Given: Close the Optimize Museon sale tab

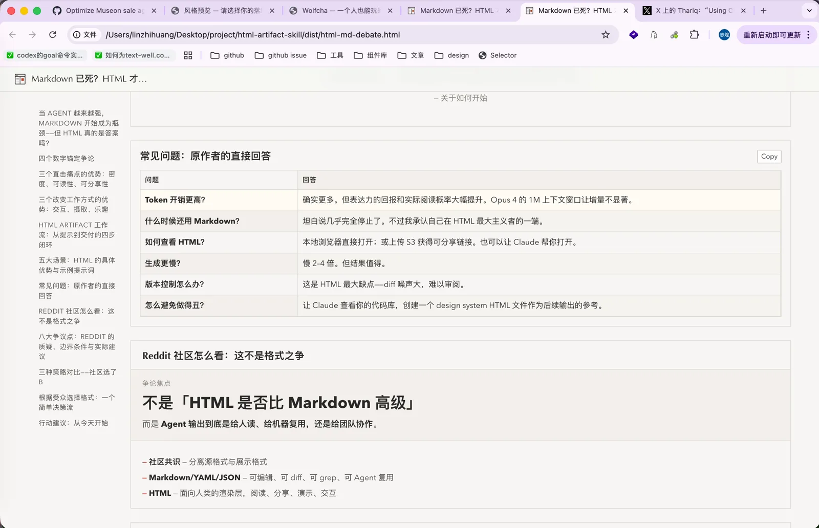Looking at the screenshot, I should click(154, 10).
